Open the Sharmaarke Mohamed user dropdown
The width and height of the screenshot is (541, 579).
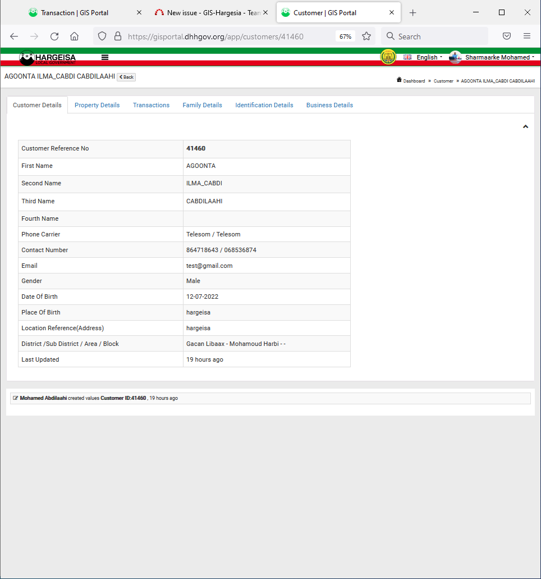click(499, 57)
